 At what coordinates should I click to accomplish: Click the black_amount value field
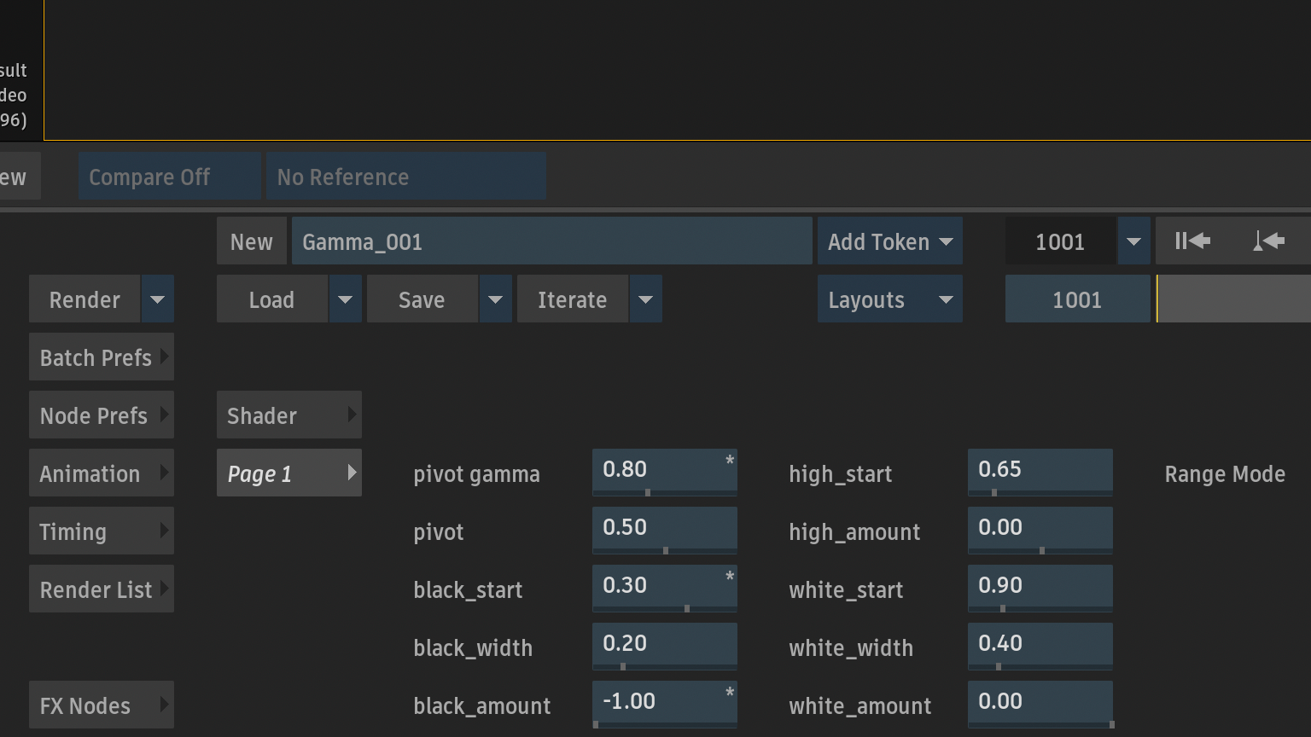[x=665, y=704]
